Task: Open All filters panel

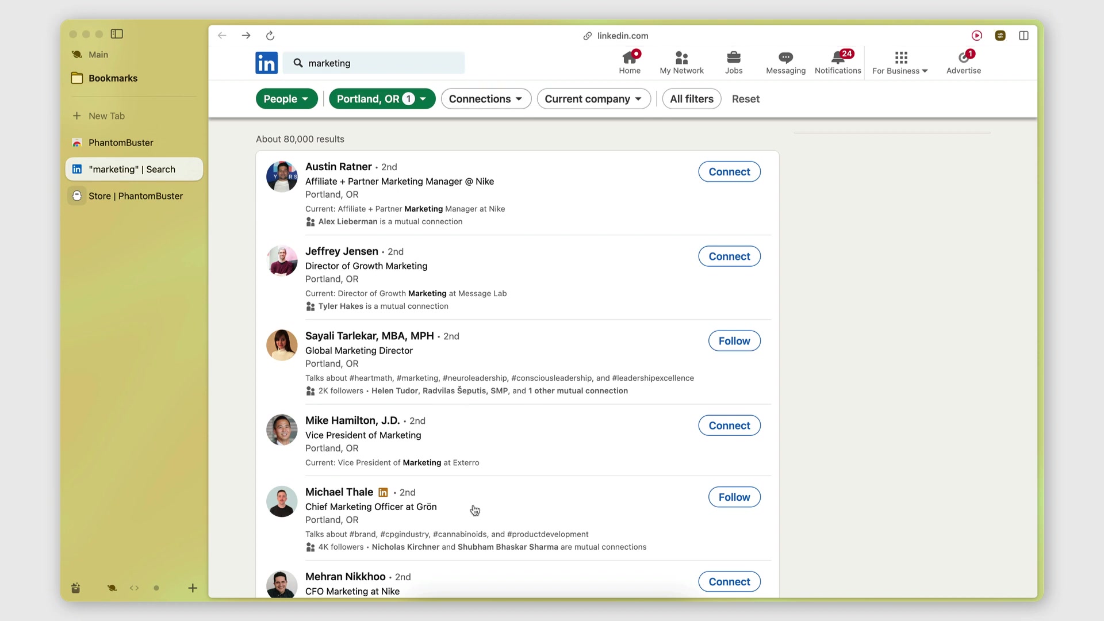Action: (692, 99)
